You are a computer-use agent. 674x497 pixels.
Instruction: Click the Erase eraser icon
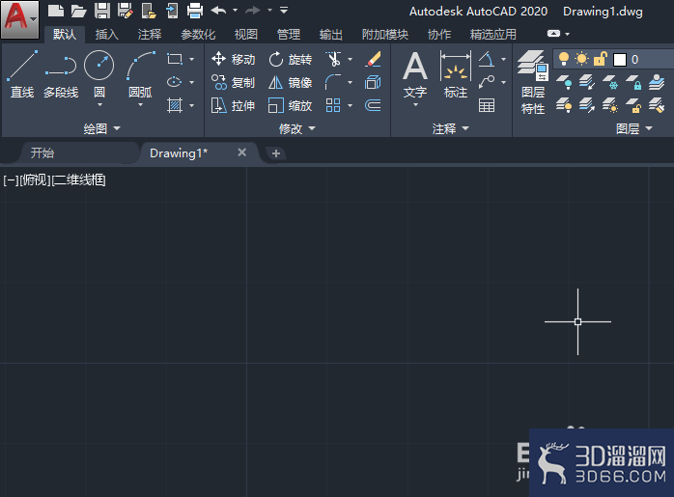(373, 59)
